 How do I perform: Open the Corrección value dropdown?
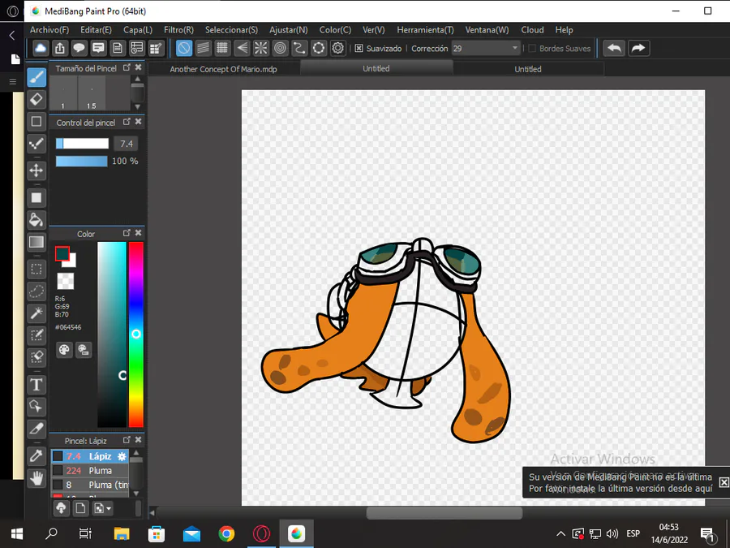pos(486,49)
